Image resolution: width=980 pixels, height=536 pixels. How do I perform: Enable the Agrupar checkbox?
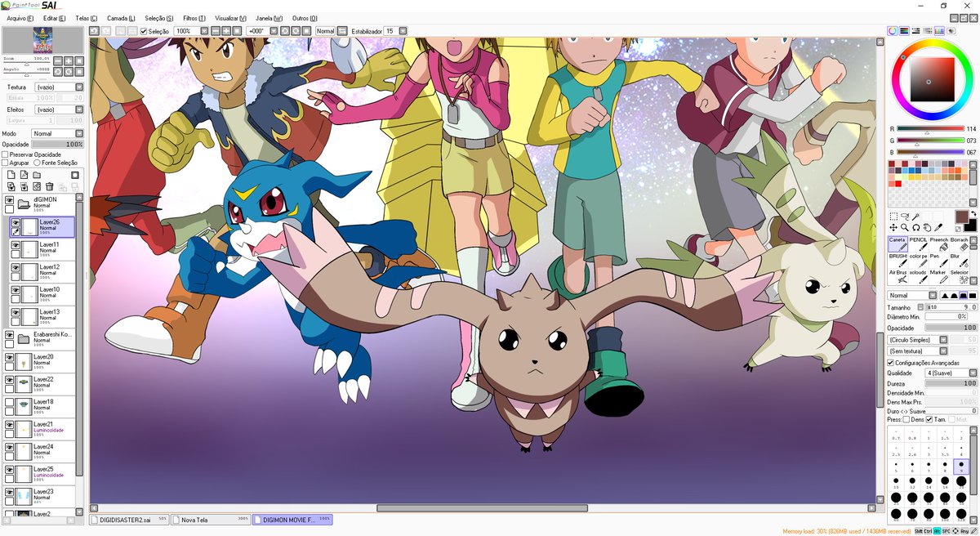[6, 163]
